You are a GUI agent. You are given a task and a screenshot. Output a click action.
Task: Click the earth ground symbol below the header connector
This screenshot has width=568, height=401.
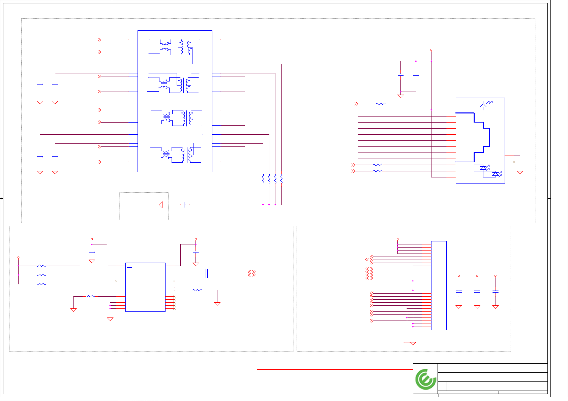(x=407, y=343)
